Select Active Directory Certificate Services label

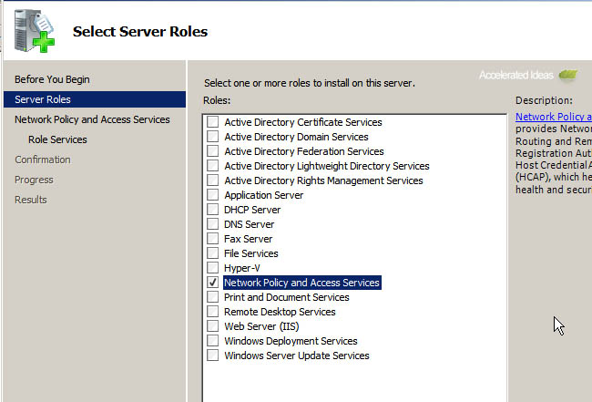click(x=303, y=122)
